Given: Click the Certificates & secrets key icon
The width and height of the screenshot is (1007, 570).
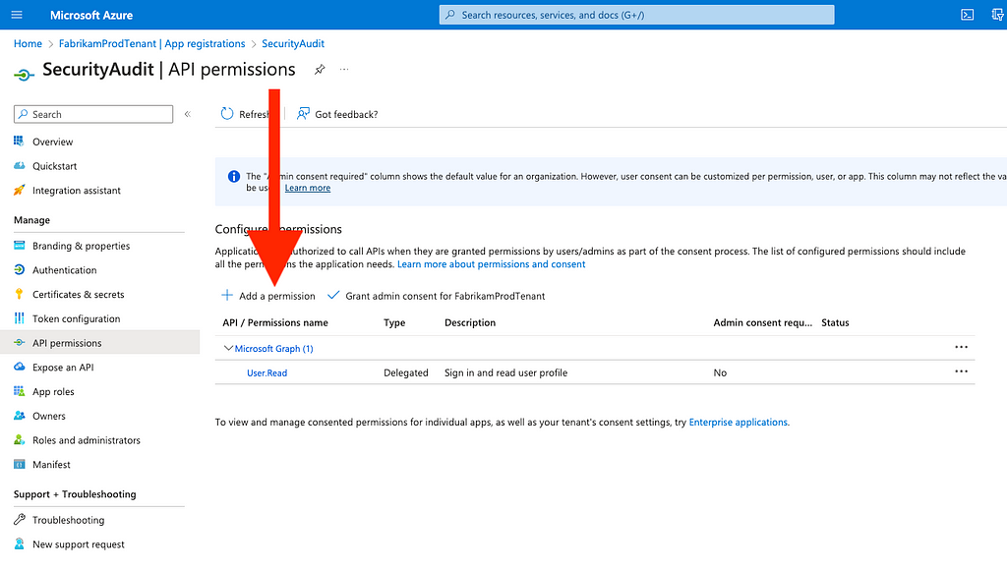Looking at the screenshot, I should (19, 294).
